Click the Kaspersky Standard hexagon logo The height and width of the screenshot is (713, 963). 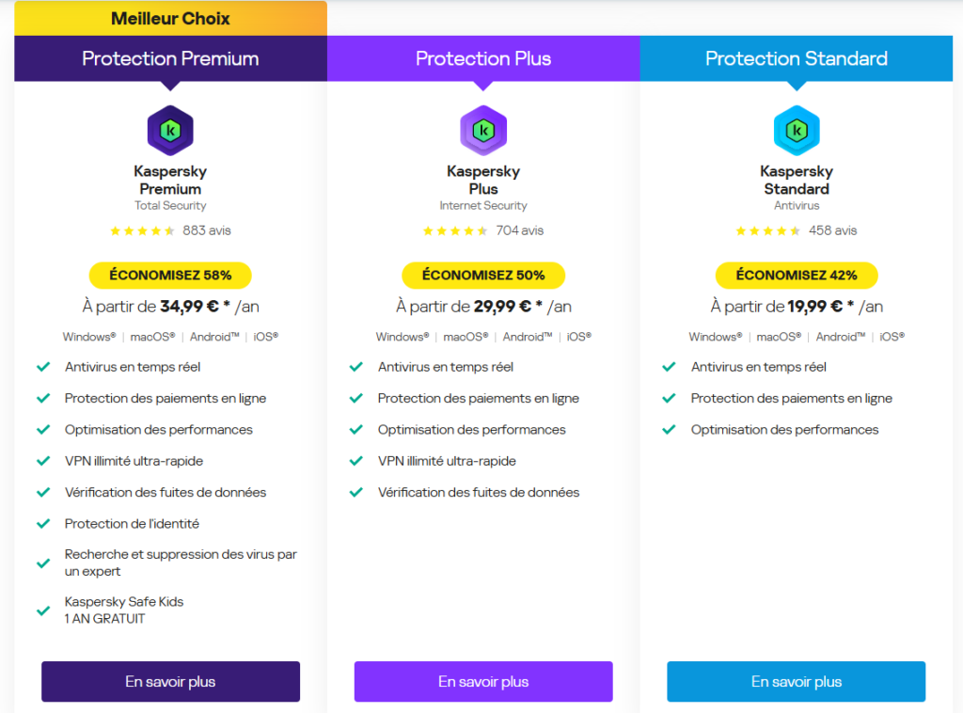pos(797,130)
